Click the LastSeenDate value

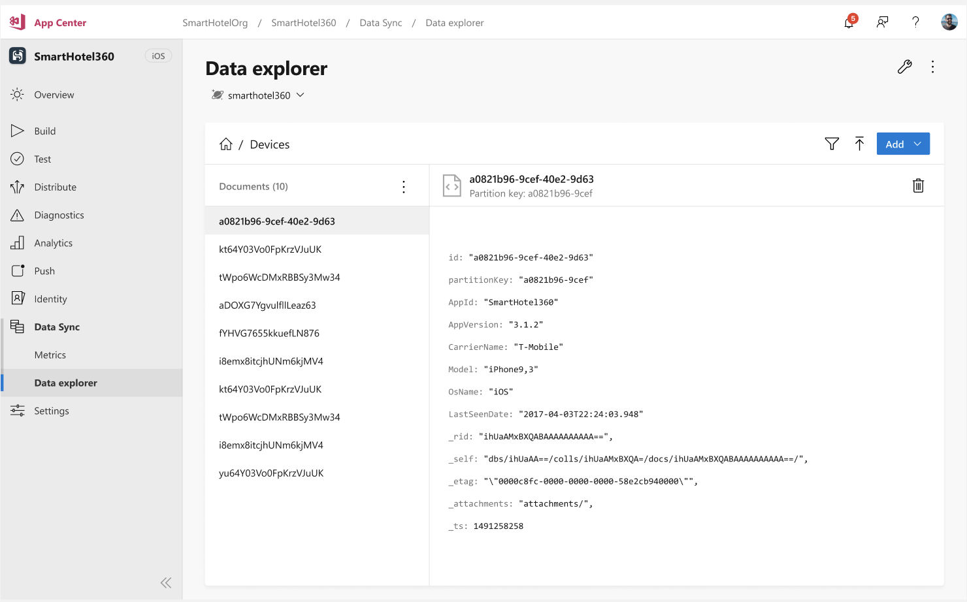pyautogui.click(x=581, y=414)
